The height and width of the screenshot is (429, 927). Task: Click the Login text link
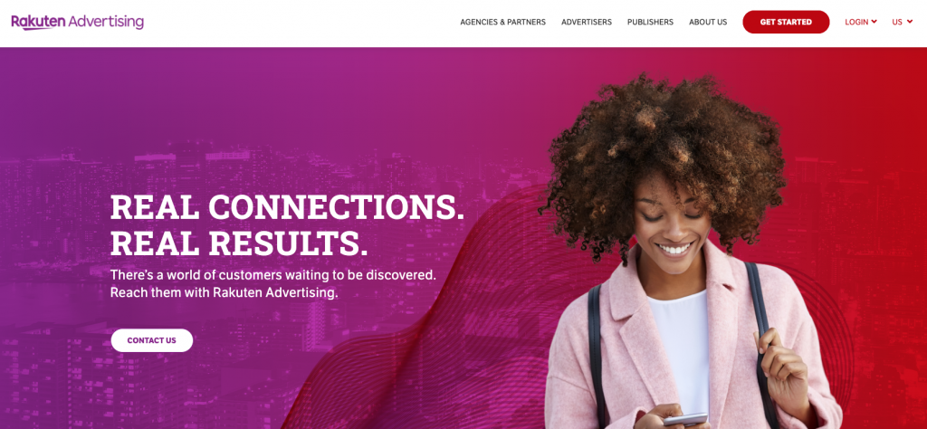(x=856, y=22)
